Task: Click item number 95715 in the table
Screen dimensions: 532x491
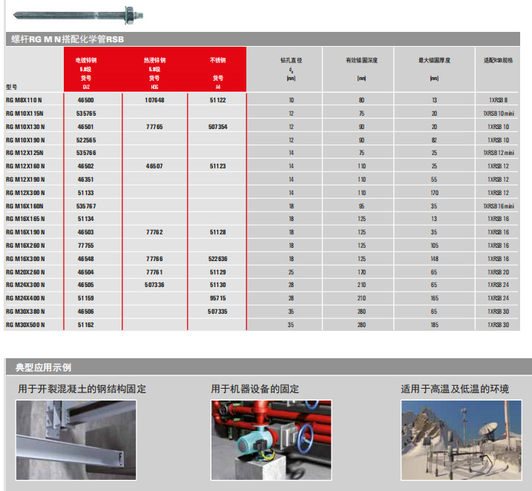Action: (x=218, y=298)
